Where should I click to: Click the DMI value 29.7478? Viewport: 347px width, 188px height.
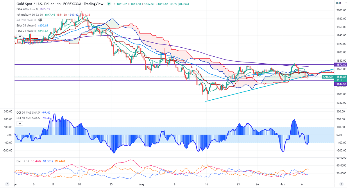(60, 161)
